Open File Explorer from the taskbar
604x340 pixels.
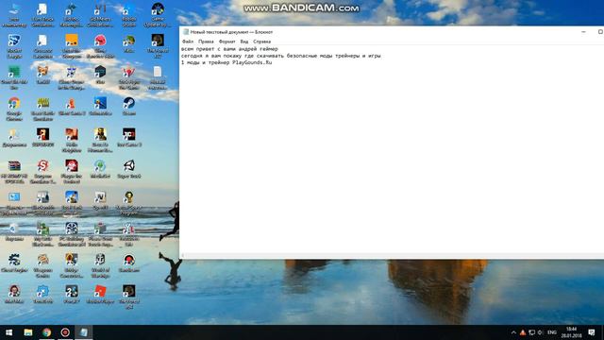[28, 331]
